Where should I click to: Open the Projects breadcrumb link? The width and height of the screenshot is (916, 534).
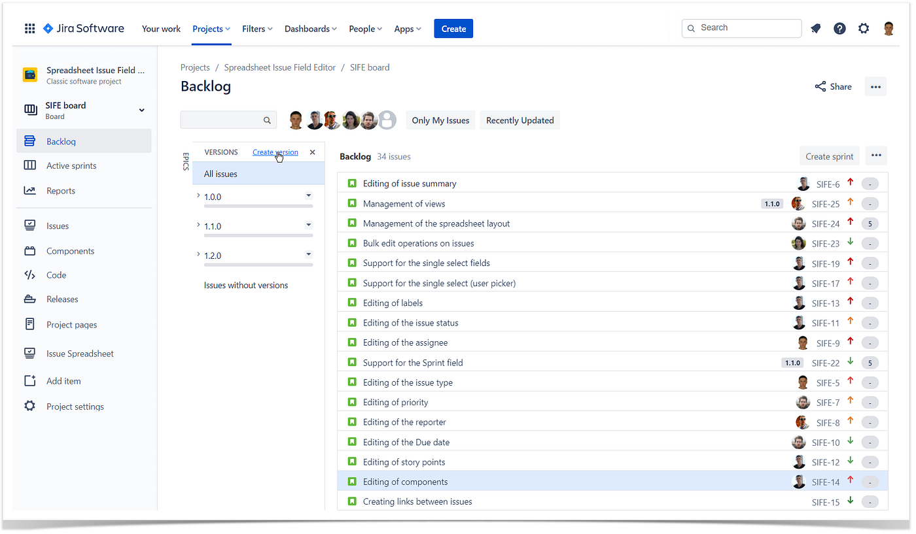coord(195,67)
